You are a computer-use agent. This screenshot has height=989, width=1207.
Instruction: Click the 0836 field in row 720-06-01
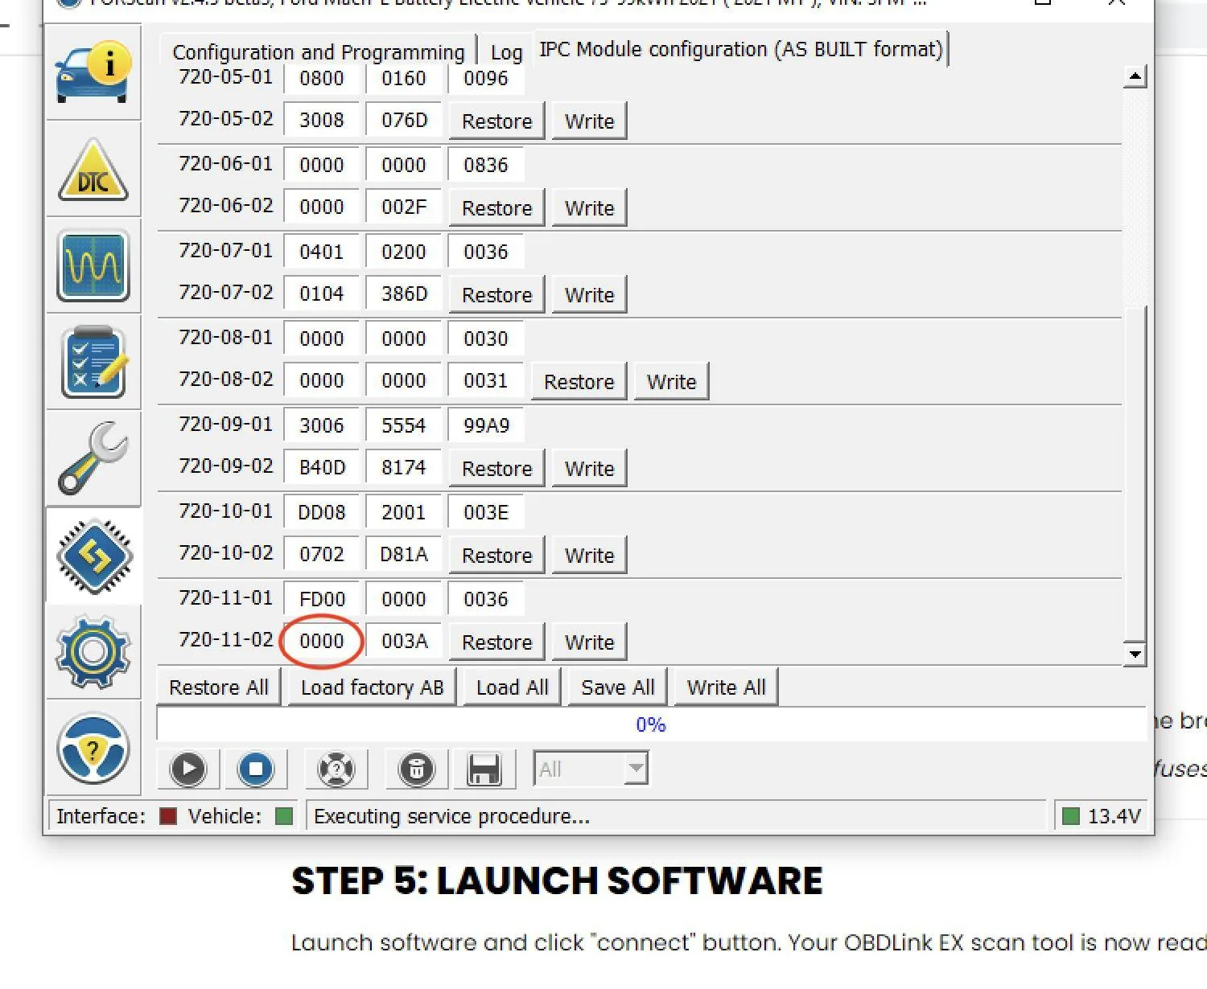[486, 165]
